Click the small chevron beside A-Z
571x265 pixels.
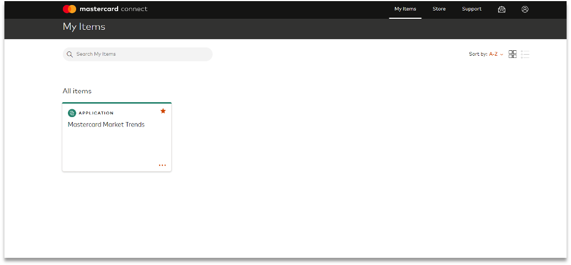point(502,55)
